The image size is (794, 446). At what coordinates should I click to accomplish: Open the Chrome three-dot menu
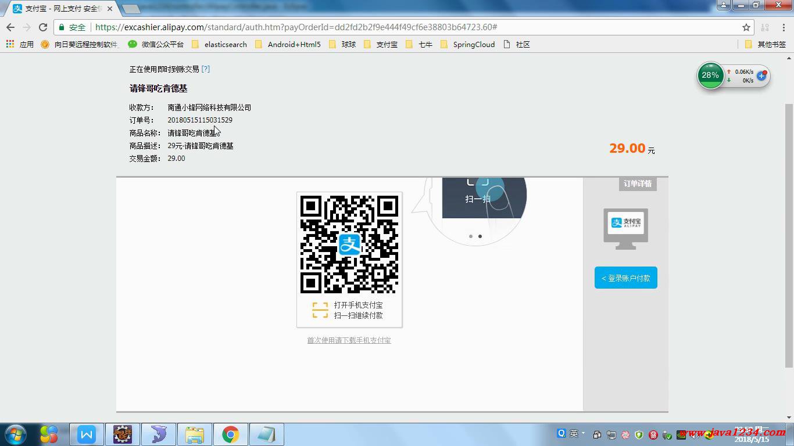[783, 27]
